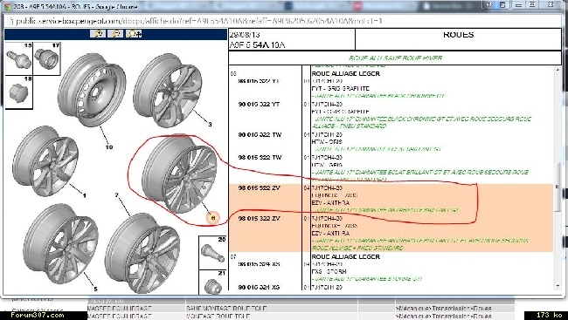Click alloy wheel labeled 7

[x=142, y=252]
